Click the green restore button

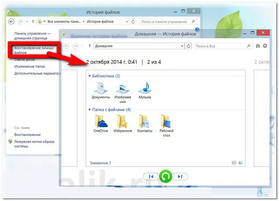click(166, 177)
